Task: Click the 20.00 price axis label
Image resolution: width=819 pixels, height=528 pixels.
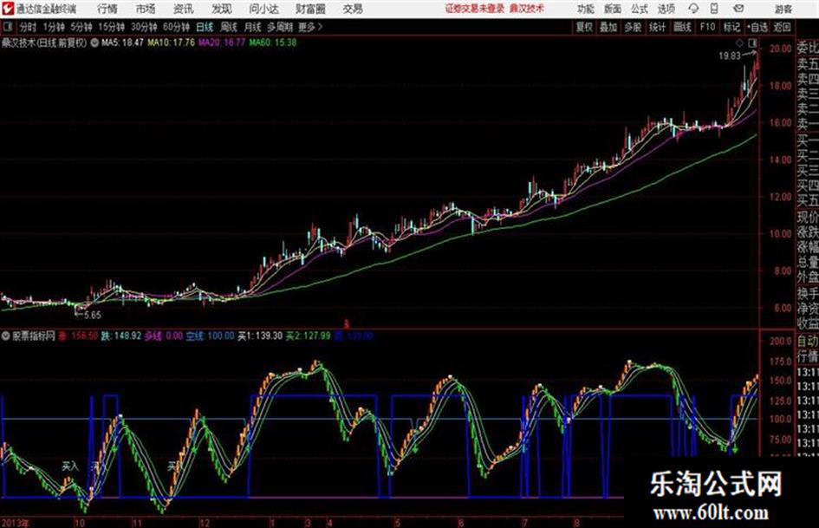Action: point(781,49)
